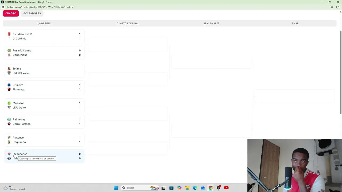The width and height of the screenshot is (342, 192).
Task: Open the LDU Quito team name
Action: coord(19,107)
